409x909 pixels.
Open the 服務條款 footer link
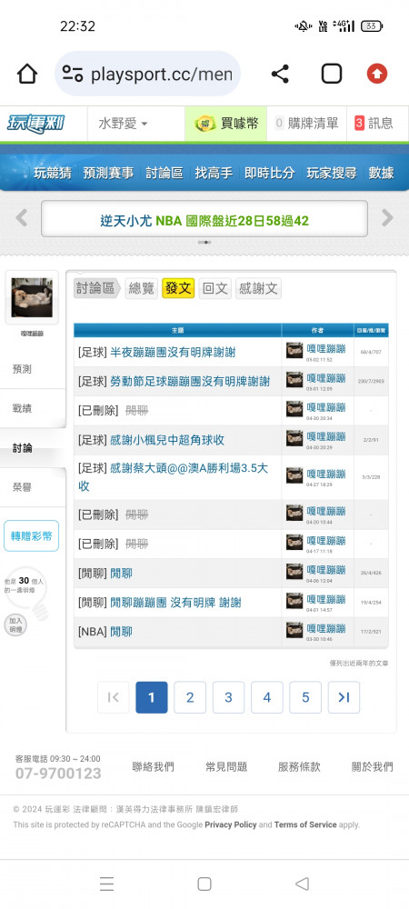coord(299,767)
